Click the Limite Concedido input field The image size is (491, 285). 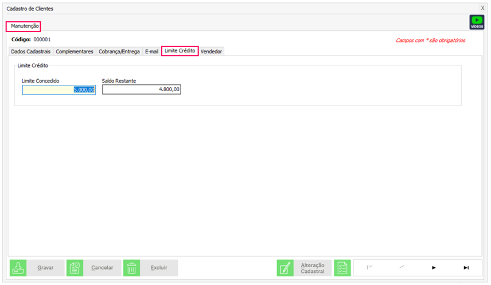coord(59,89)
